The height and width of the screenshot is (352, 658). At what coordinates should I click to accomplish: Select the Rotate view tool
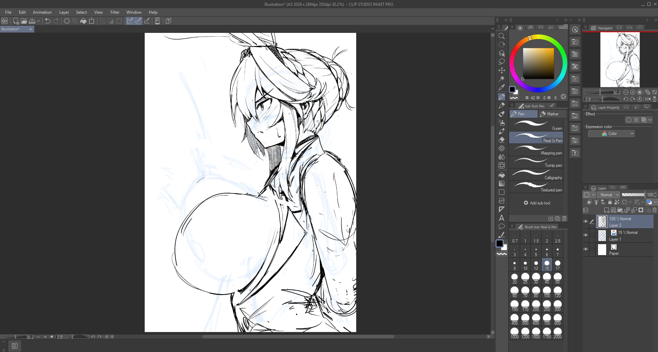(502, 45)
